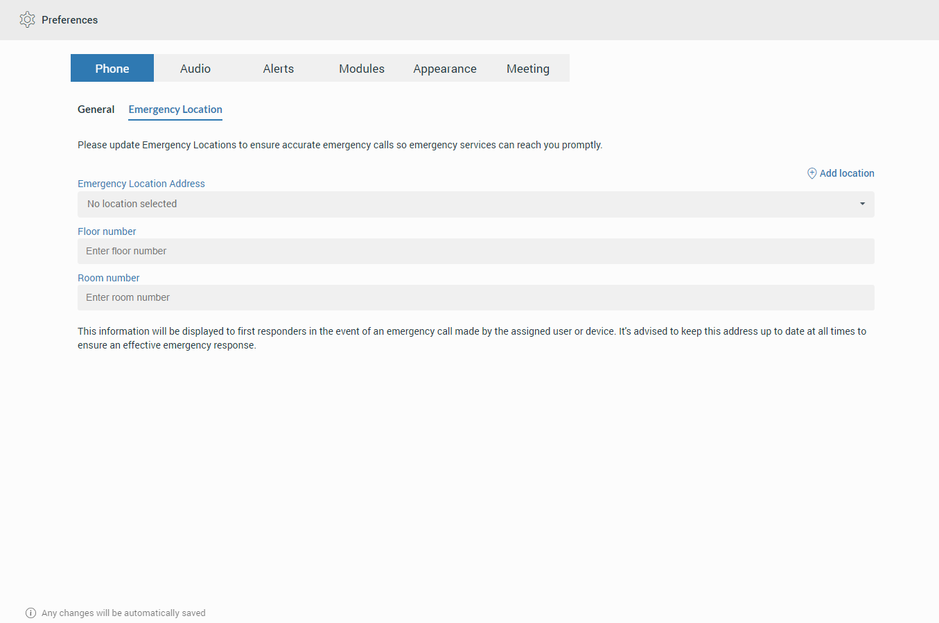Switch to the Audio tab

click(195, 68)
